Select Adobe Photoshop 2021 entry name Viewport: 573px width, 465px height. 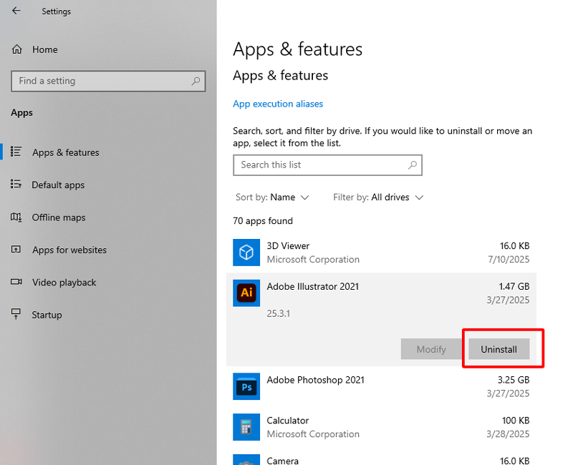(315, 380)
